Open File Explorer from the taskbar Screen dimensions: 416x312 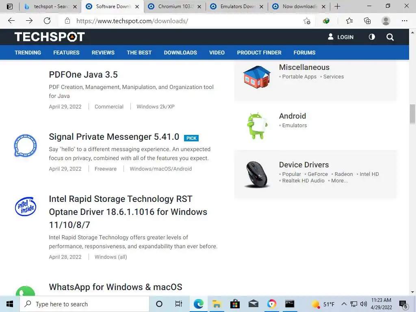click(x=217, y=304)
